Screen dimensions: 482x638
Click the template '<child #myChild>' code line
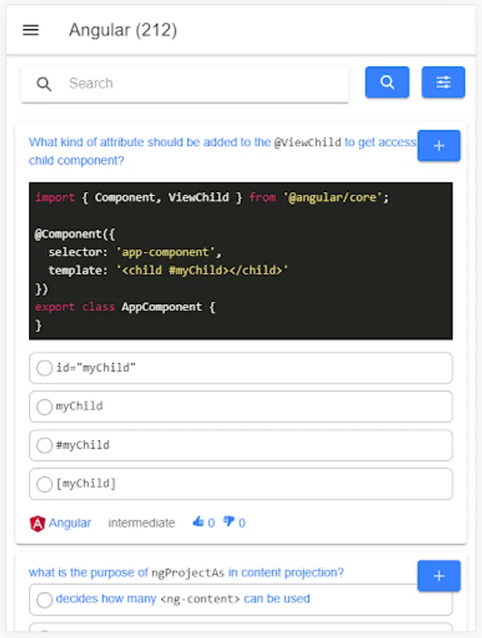tap(169, 271)
